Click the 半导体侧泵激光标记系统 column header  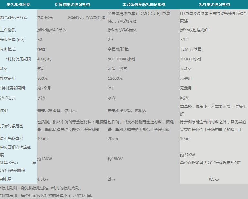click(x=144, y=5)
